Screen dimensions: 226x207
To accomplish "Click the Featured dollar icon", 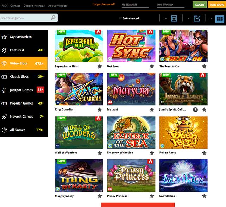I will click(x=4, y=50).
